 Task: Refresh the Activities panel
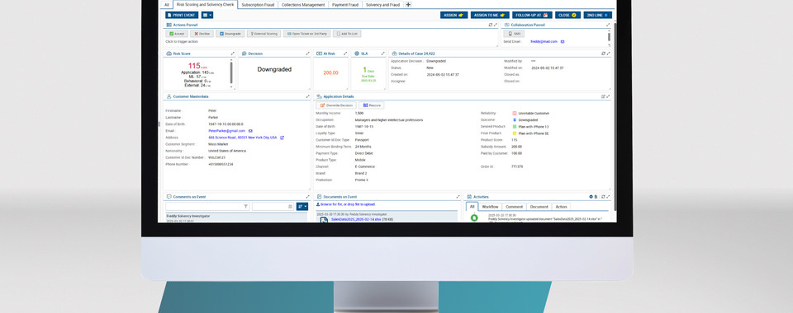[x=603, y=197]
